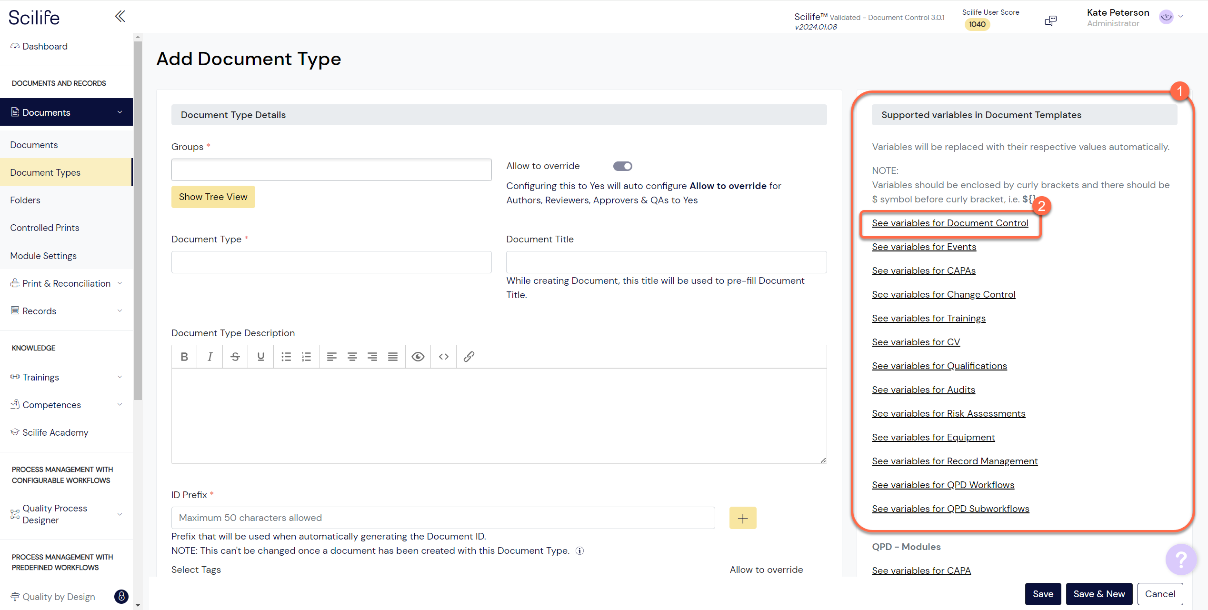This screenshot has height=610, width=1208.
Task: Click into the Document Type input field
Action: coord(331,262)
